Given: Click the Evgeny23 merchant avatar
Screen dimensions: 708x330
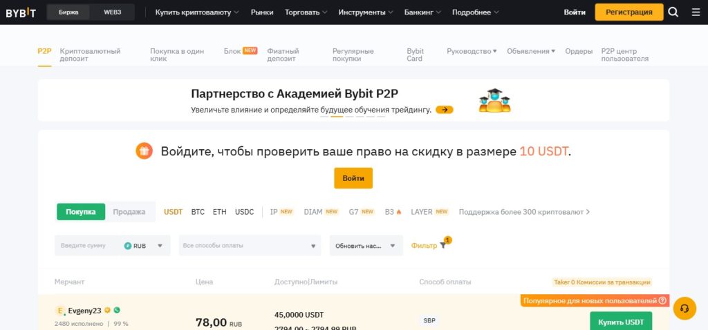Looking at the screenshot, I should (60, 311).
